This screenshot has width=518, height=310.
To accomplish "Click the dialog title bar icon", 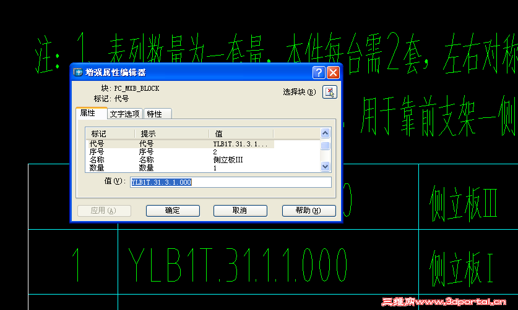I will pos(78,72).
